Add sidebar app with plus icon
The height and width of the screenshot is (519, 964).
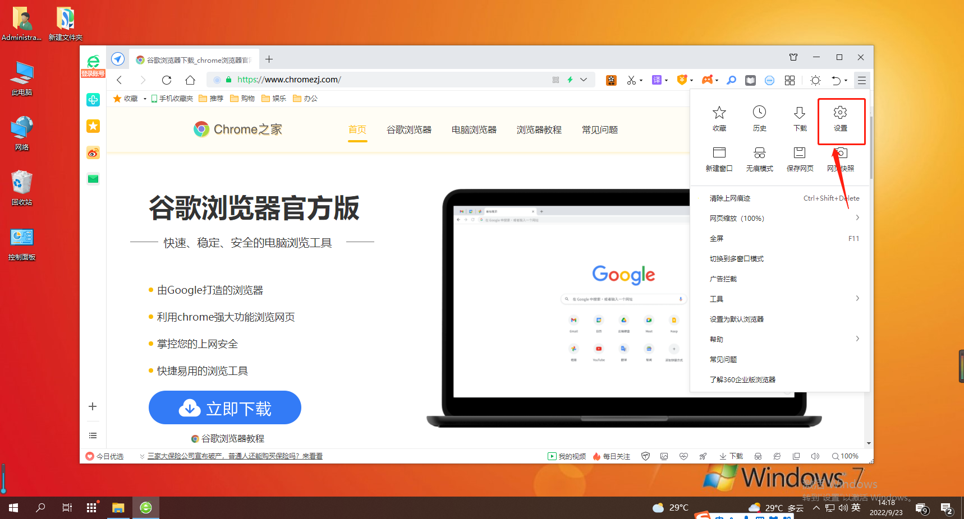[93, 406]
